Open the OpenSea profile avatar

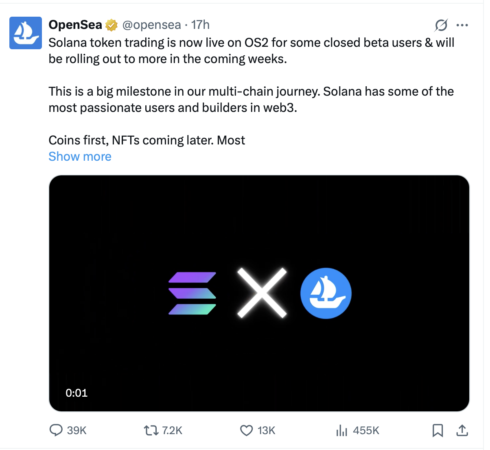pos(26,33)
